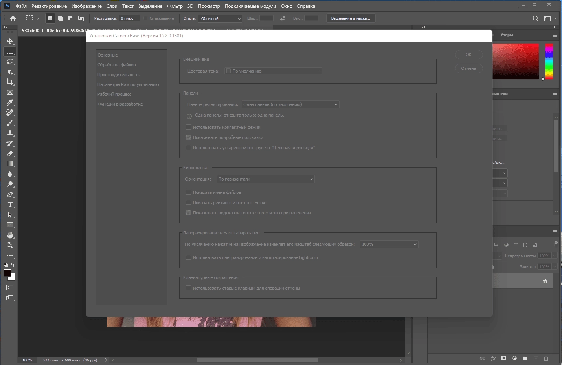Select the Horizontal Type tool

click(10, 204)
